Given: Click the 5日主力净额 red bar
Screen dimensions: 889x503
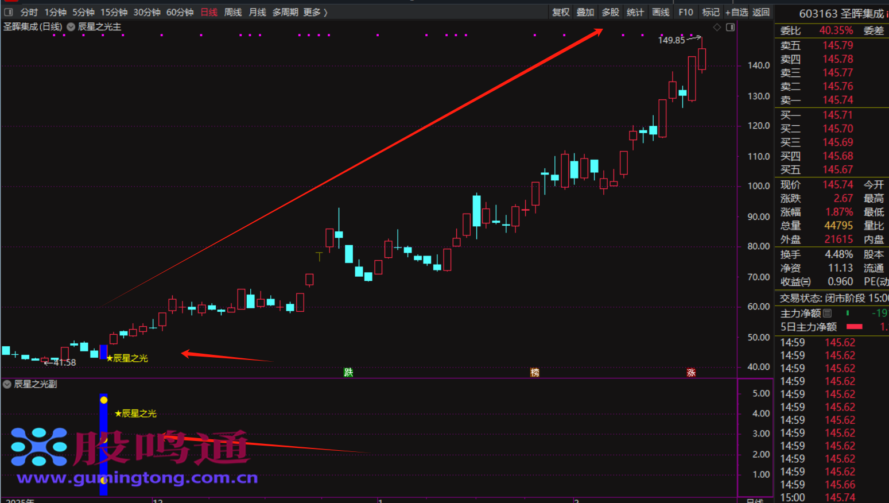Looking at the screenshot, I should coord(855,327).
